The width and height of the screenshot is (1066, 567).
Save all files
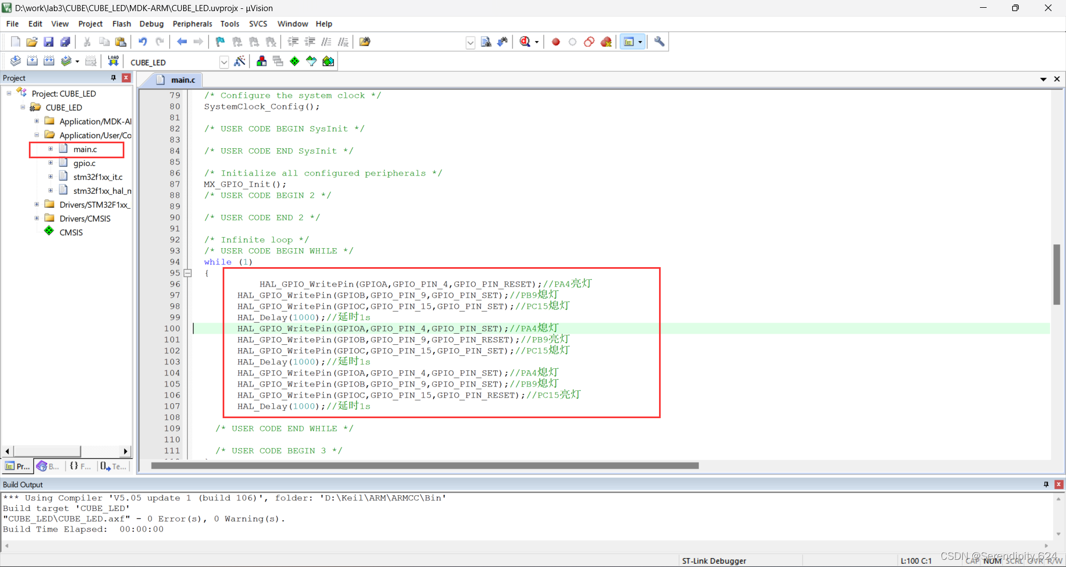coord(66,42)
